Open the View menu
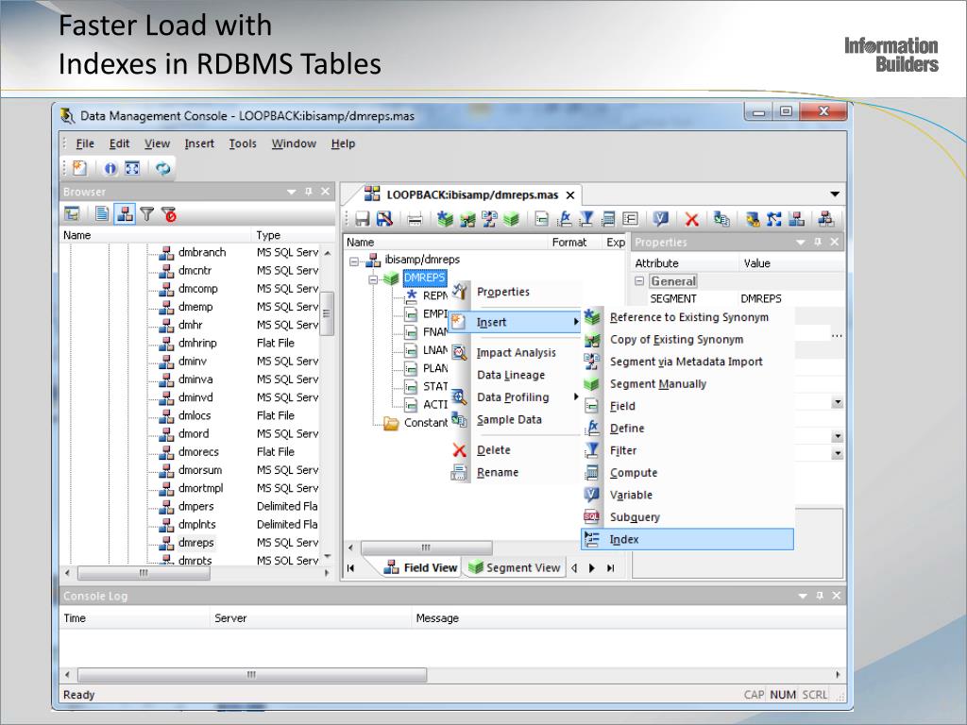Image resolution: width=967 pixels, height=725 pixels. pyautogui.click(x=158, y=143)
